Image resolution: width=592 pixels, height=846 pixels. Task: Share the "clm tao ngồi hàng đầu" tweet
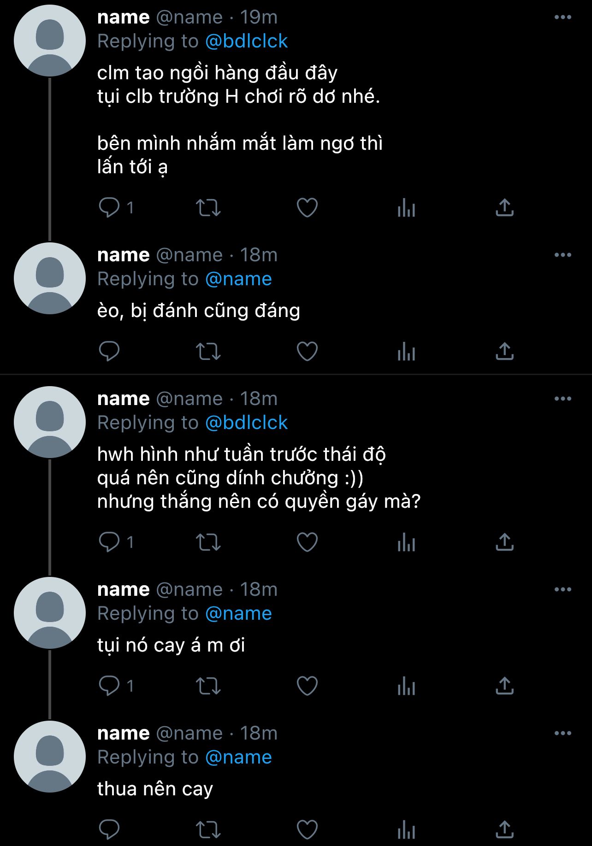tap(504, 207)
